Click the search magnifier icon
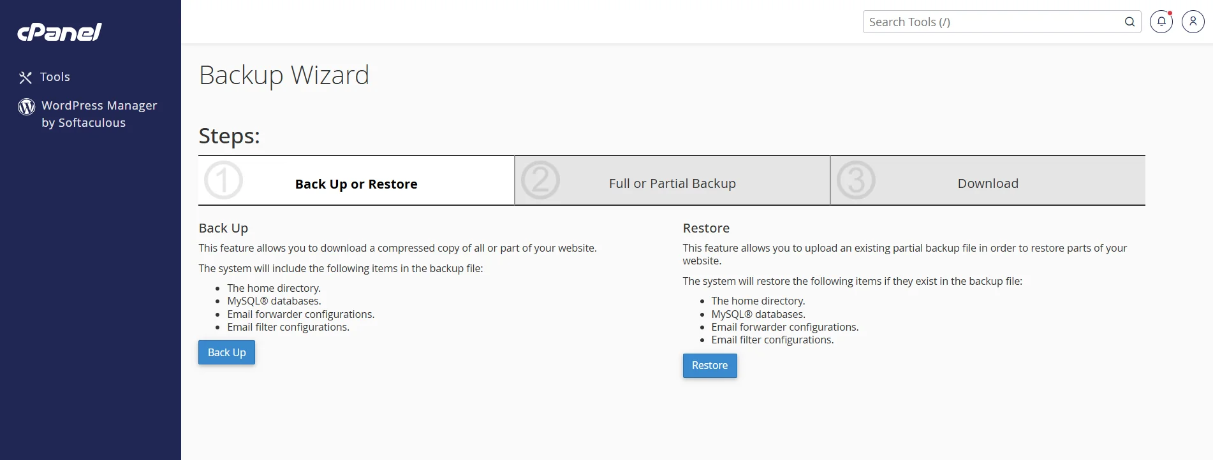Screen dimensions: 1213x460 point(1129,22)
